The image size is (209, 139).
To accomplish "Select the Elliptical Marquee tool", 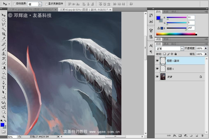I will 4,20.
